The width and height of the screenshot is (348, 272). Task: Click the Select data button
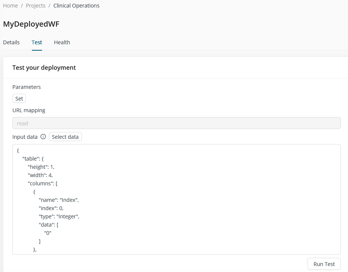(x=65, y=137)
